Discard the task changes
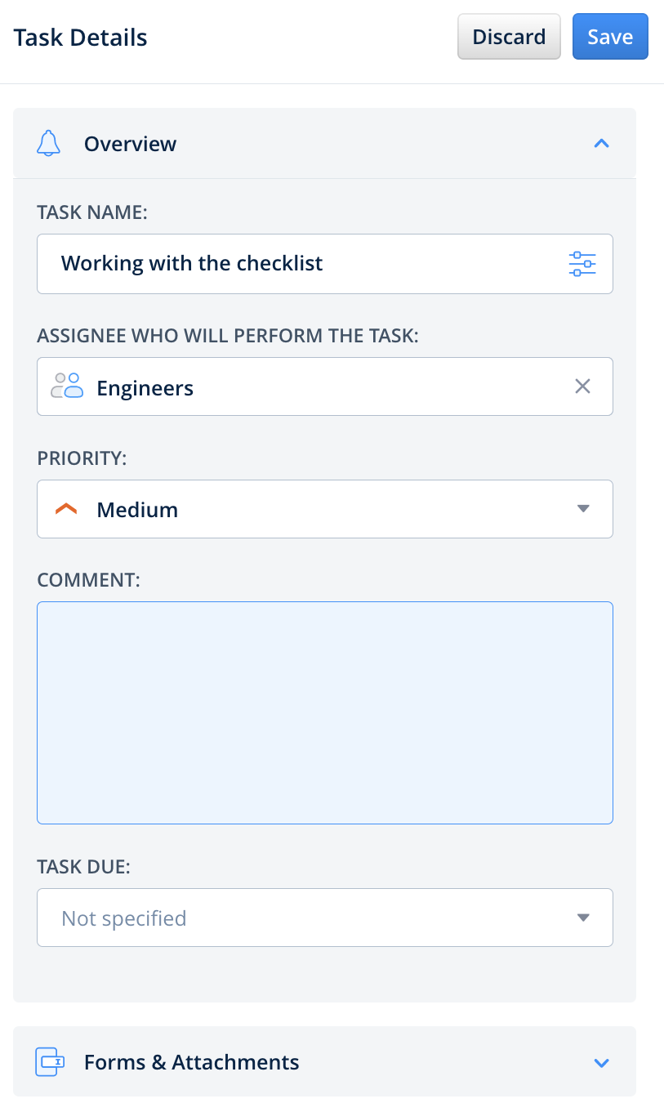 click(509, 37)
